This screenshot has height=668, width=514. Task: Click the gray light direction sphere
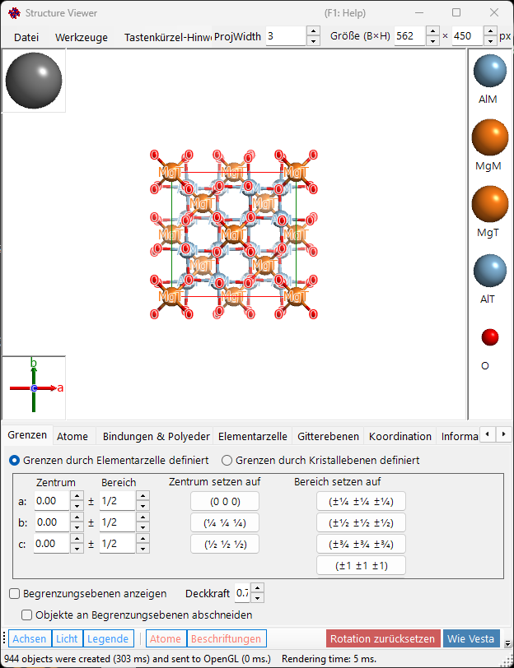pos(34,81)
